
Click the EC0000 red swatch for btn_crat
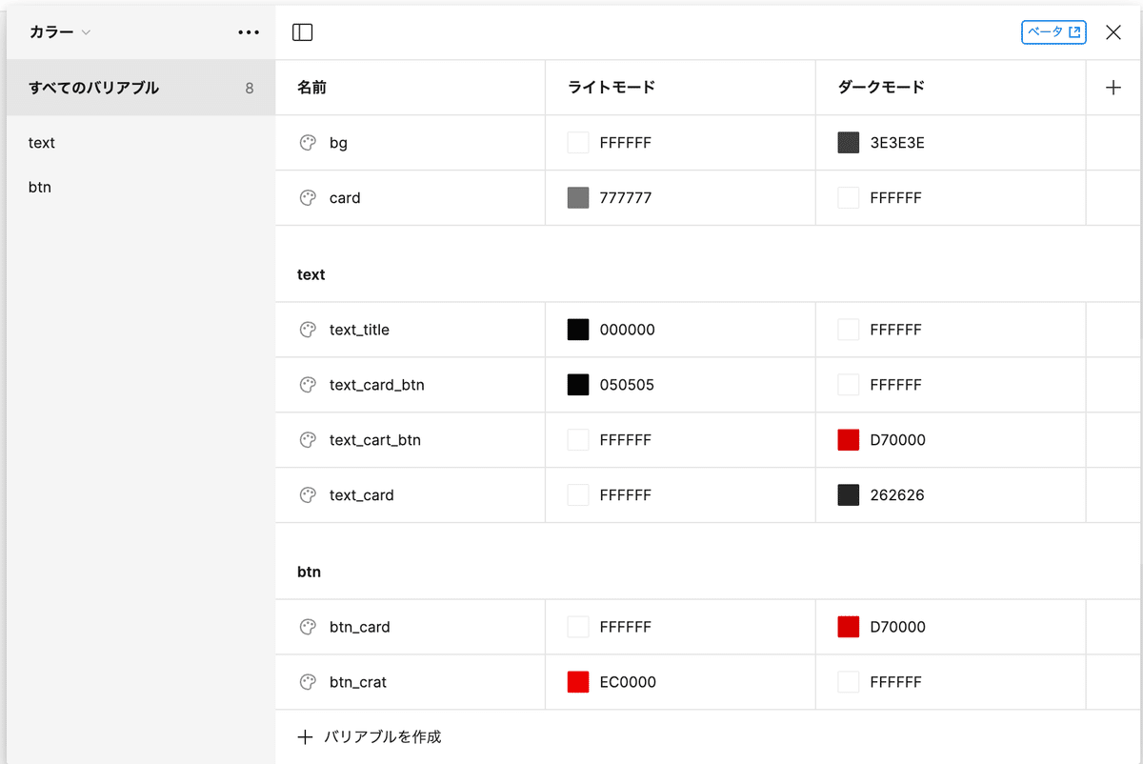tap(578, 682)
